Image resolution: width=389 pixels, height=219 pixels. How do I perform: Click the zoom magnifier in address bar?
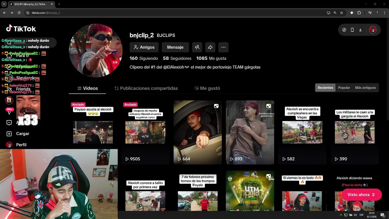pos(335,13)
